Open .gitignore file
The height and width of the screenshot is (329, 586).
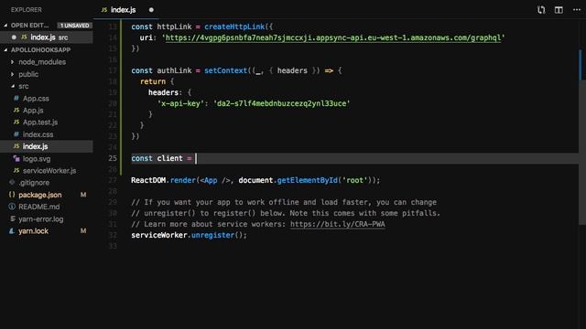tap(34, 183)
